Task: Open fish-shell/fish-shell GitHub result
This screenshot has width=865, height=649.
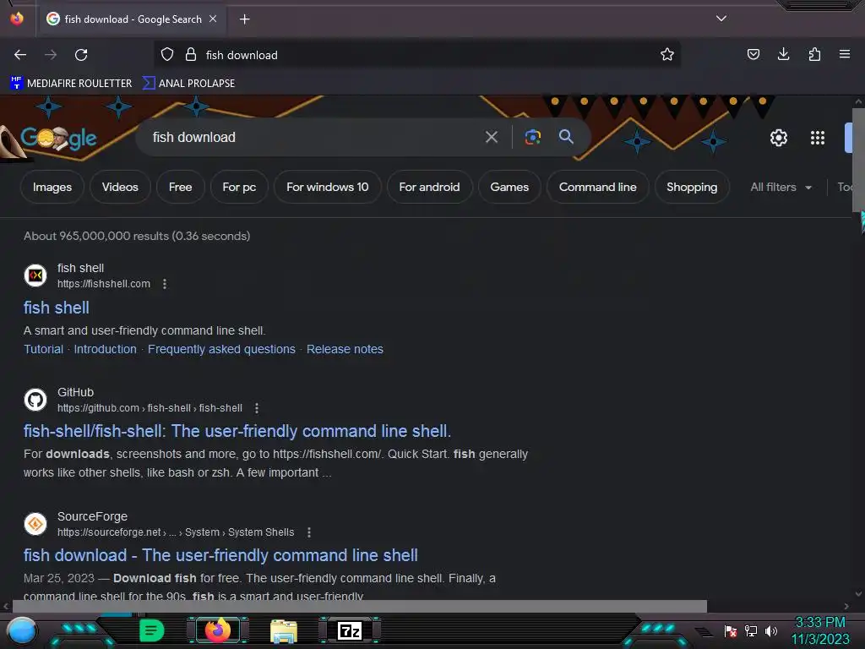Action: click(237, 431)
